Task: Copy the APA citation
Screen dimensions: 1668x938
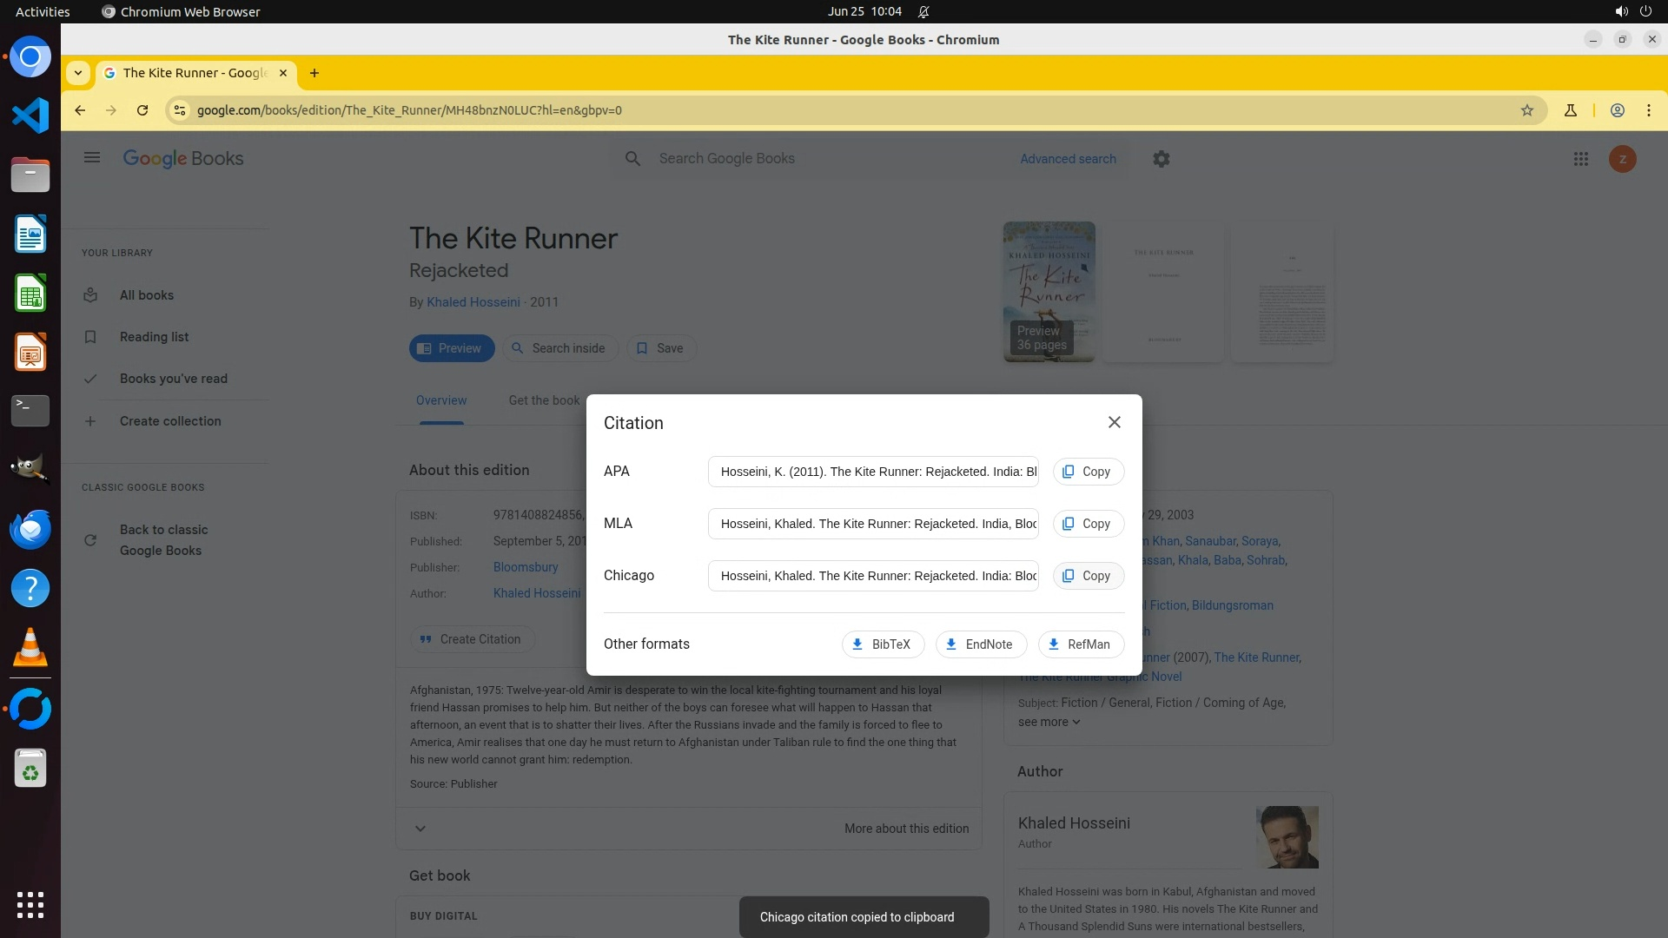Action: click(x=1088, y=472)
